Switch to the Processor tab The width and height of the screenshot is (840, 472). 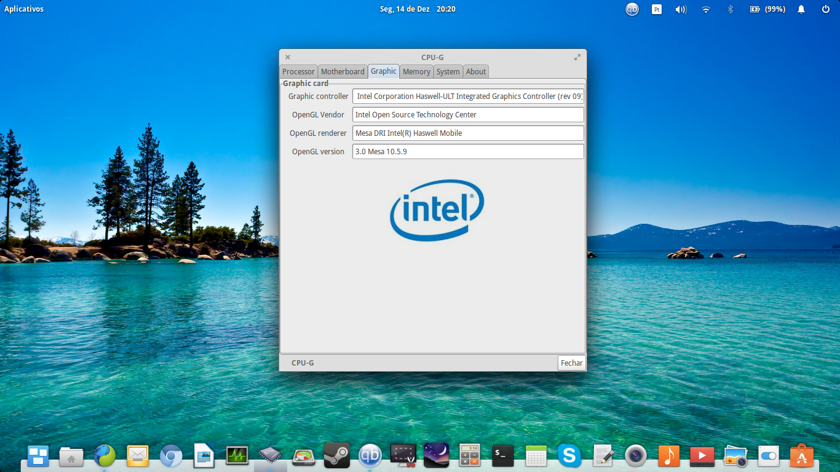pyautogui.click(x=298, y=72)
